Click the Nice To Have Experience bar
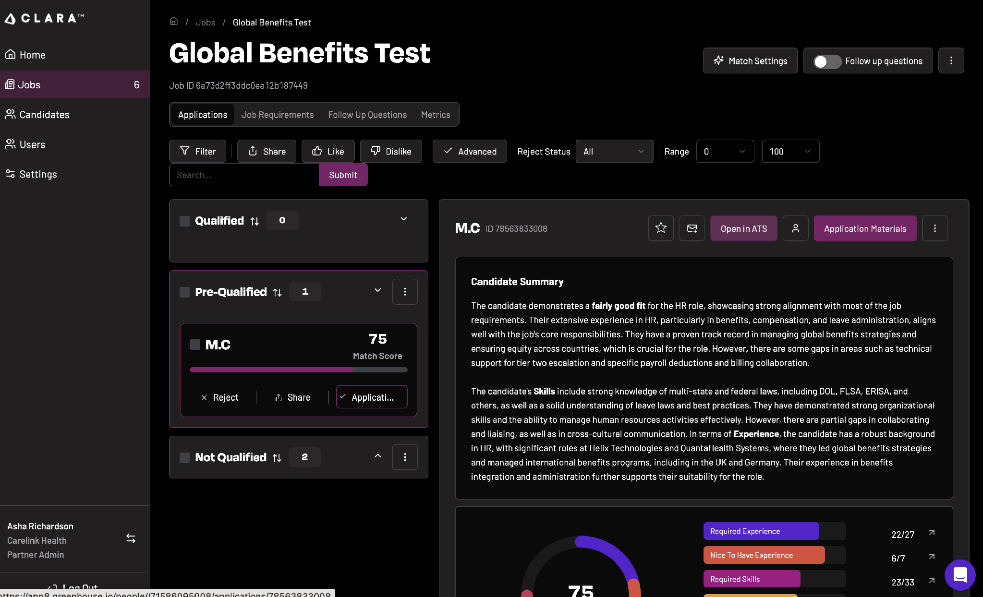The width and height of the screenshot is (983, 597). pos(775,555)
